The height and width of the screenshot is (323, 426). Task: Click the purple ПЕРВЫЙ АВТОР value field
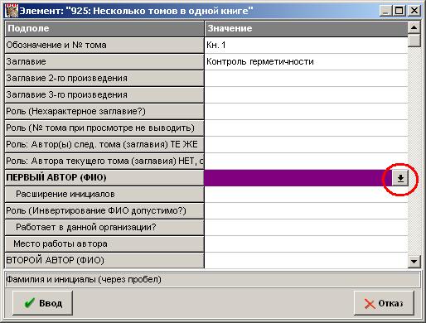tap(298, 178)
